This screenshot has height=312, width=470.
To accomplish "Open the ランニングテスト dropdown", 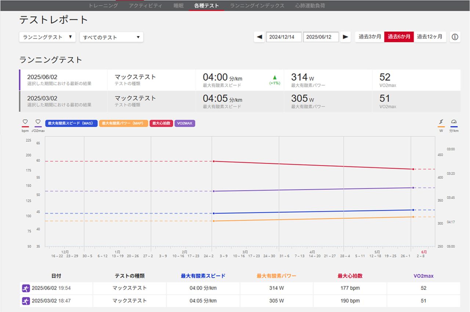I will click(47, 37).
